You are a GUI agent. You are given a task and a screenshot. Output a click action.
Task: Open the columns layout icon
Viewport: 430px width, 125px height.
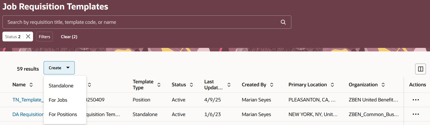click(420, 69)
